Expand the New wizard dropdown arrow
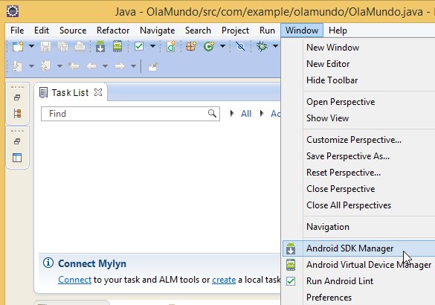The image size is (435, 305). pyautogui.click(x=31, y=46)
